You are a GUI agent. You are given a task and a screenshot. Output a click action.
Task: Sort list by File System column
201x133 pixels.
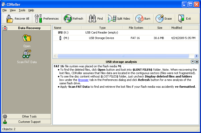point(136,28)
